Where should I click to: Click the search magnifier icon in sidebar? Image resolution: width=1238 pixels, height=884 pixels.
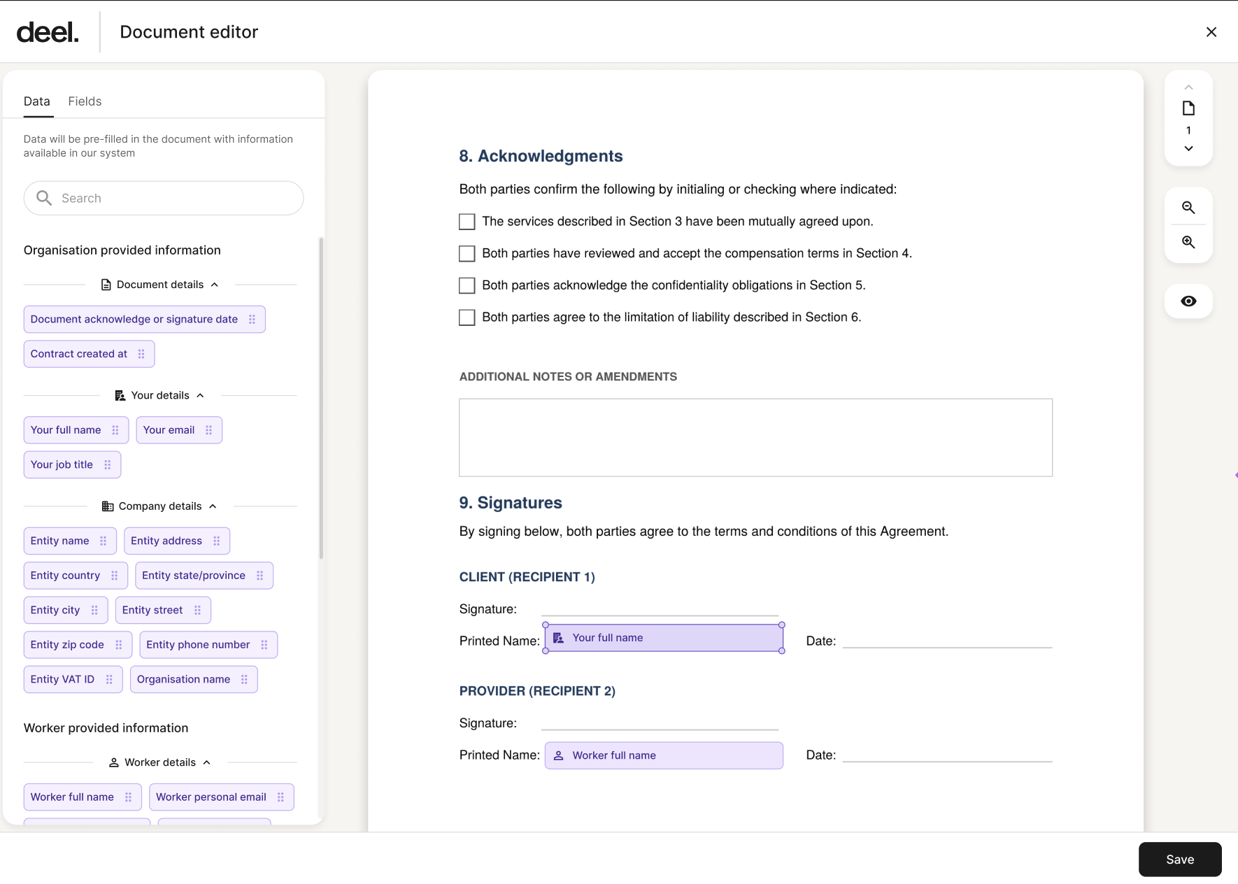click(44, 198)
